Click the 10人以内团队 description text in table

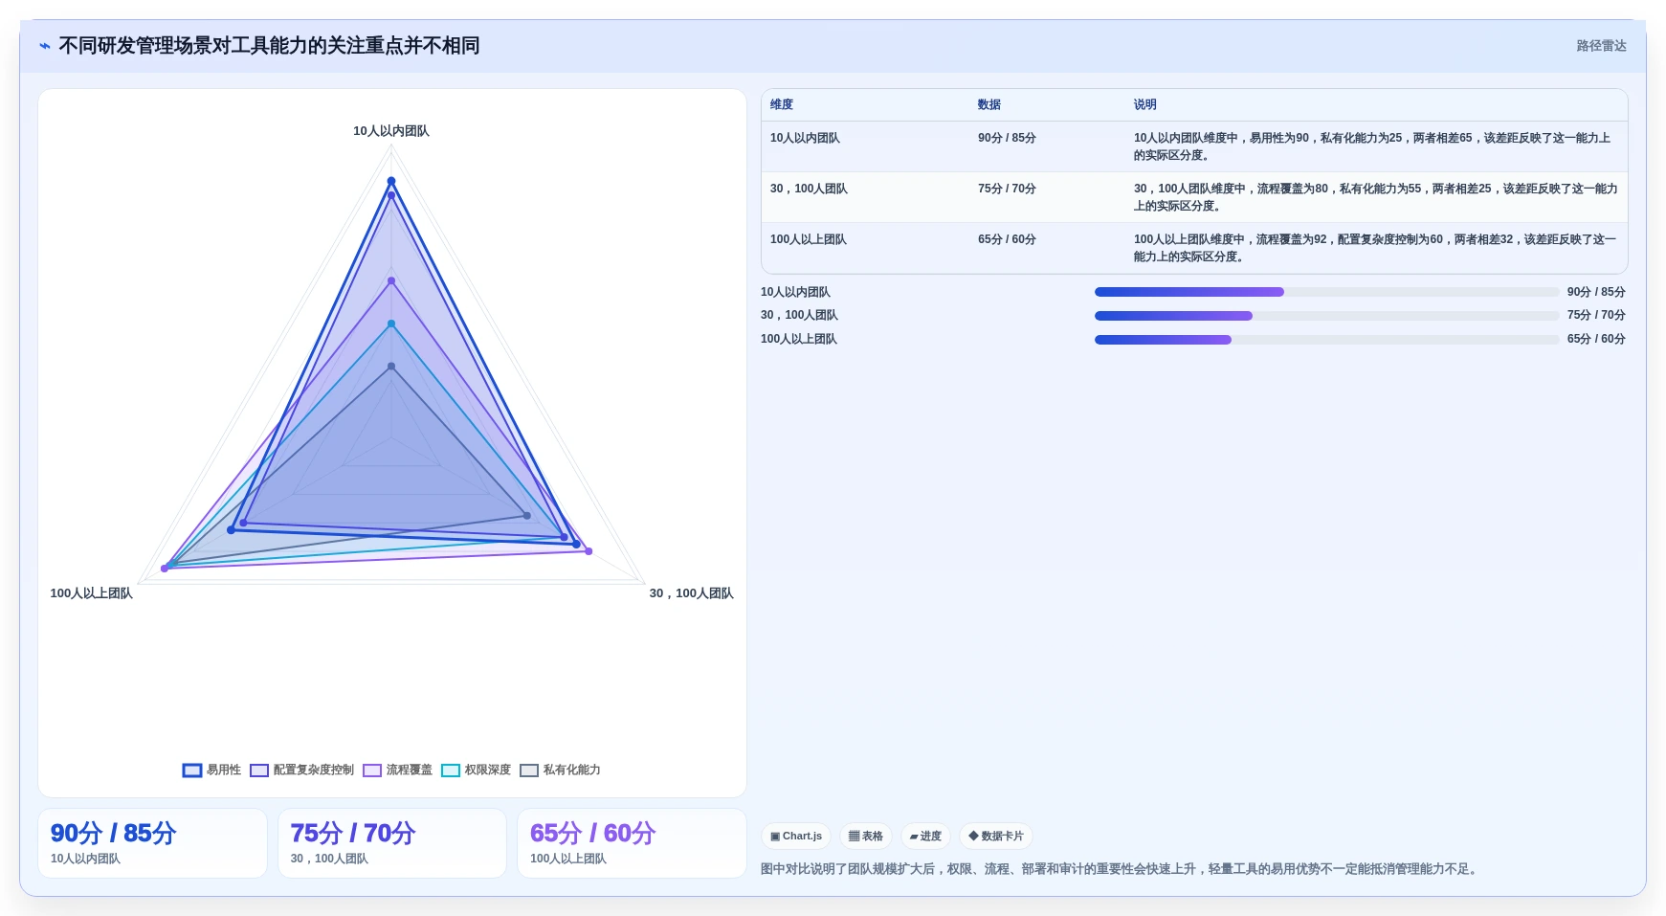click(1373, 146)
